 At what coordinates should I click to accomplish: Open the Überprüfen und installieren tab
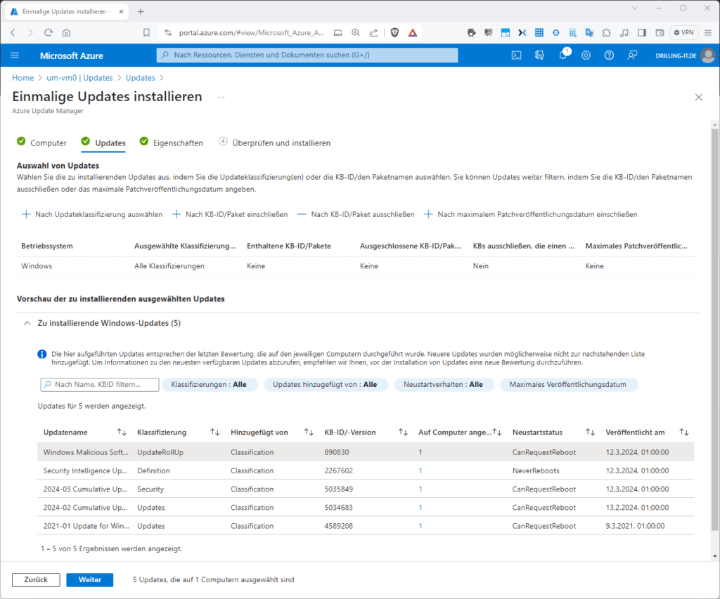pyautogui.click(x=275, y=143)
